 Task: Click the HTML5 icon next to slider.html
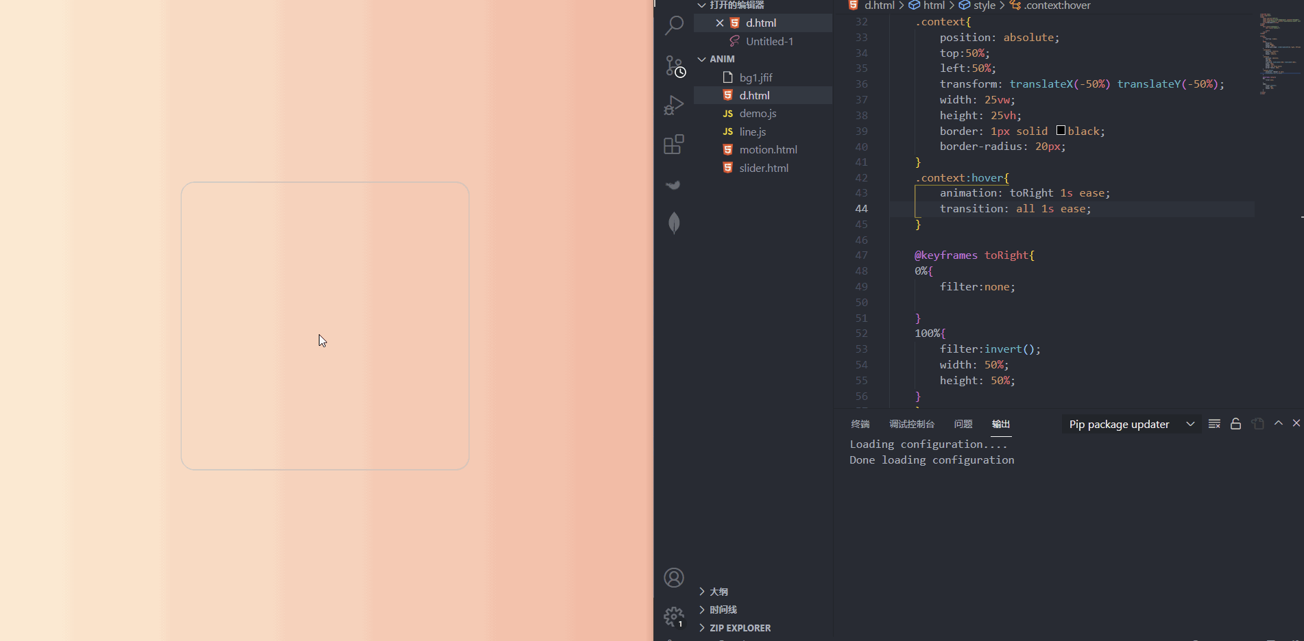coord(728,168)
